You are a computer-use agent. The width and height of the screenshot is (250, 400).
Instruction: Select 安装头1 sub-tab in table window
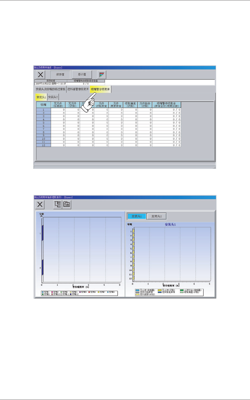[x=41, y=97]
